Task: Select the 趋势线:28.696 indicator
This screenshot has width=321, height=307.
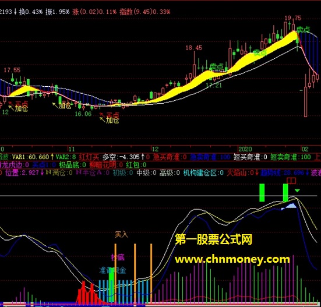Action: (284, 173)
